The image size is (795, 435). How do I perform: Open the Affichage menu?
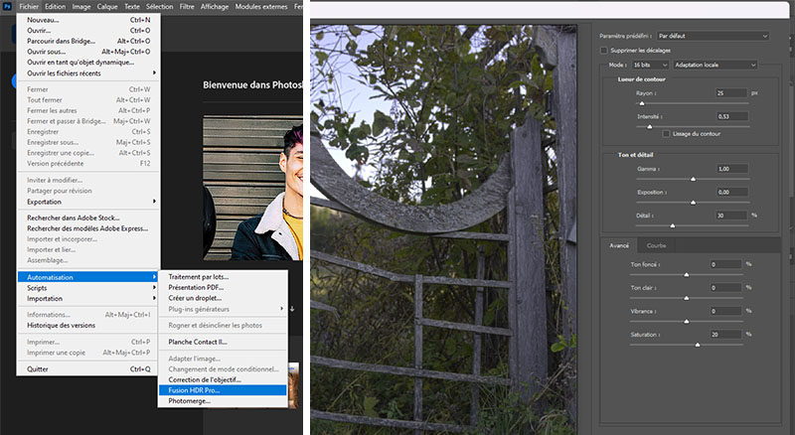(x=215, y=7)
